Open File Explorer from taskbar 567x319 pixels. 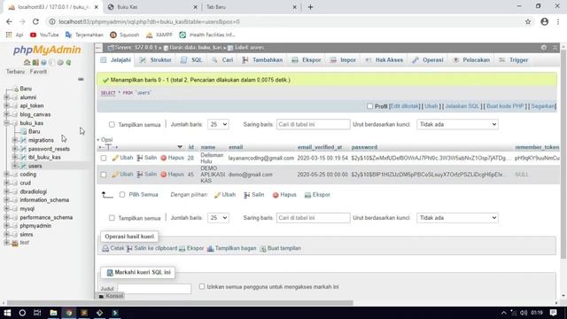pyautogui.click(x=53, y=313)
